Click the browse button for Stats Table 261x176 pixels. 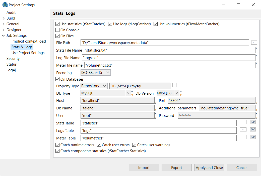click(x=243, y=122)
